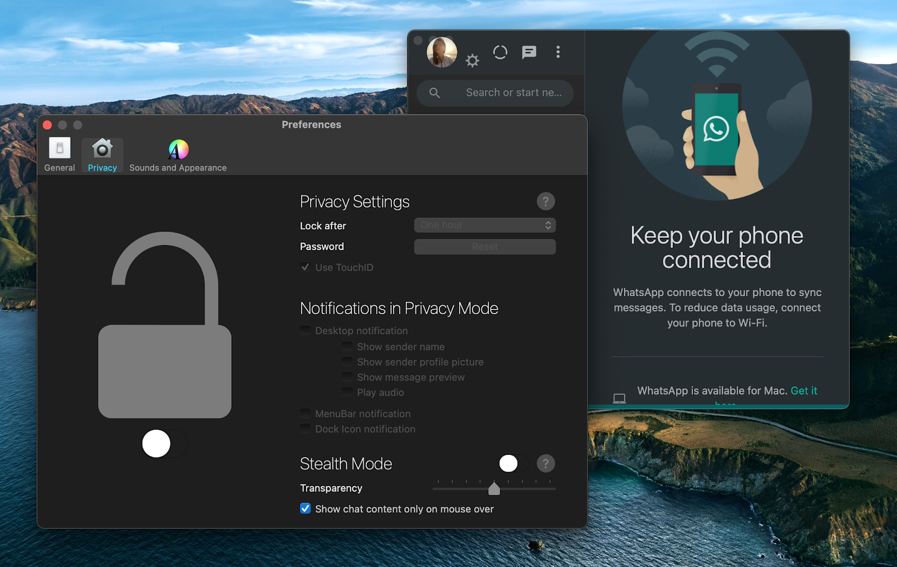Screen dimensions: 897x567
Task: Click the Notifications in Privacy Mode heading
Action: point(399,308)
